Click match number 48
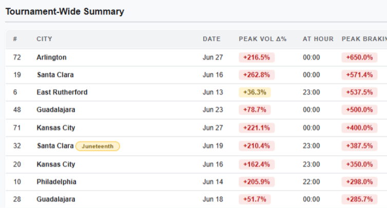The image size is (387, 208). 17,110
